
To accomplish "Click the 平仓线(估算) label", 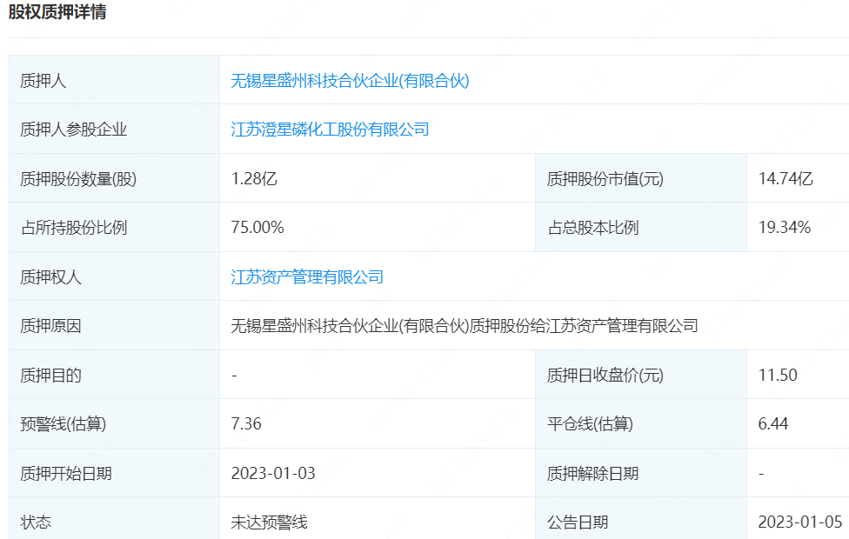I will [x=590, y=423].
